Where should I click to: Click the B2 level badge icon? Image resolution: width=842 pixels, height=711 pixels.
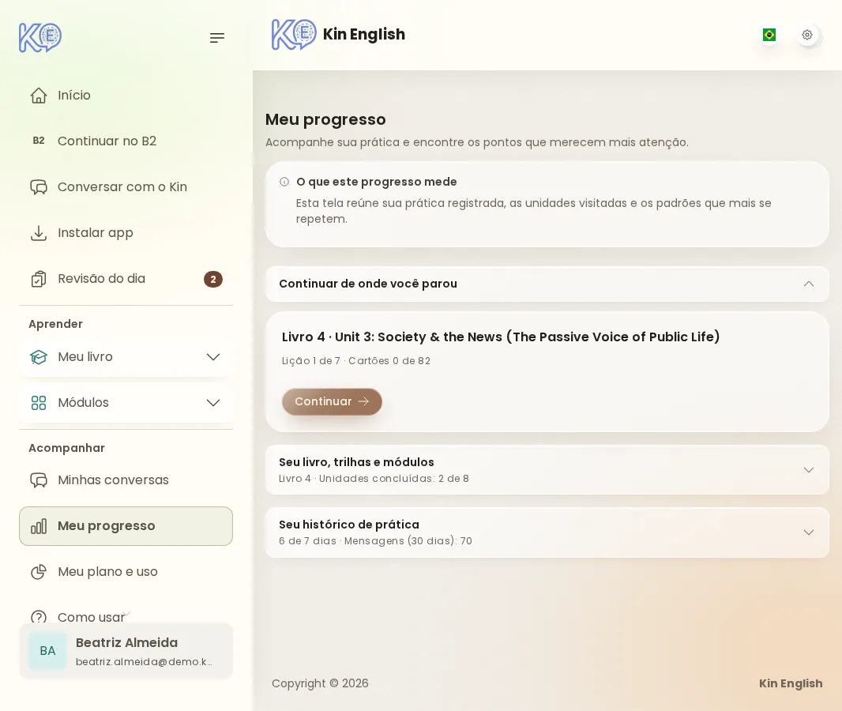click(x=39, y=141)
